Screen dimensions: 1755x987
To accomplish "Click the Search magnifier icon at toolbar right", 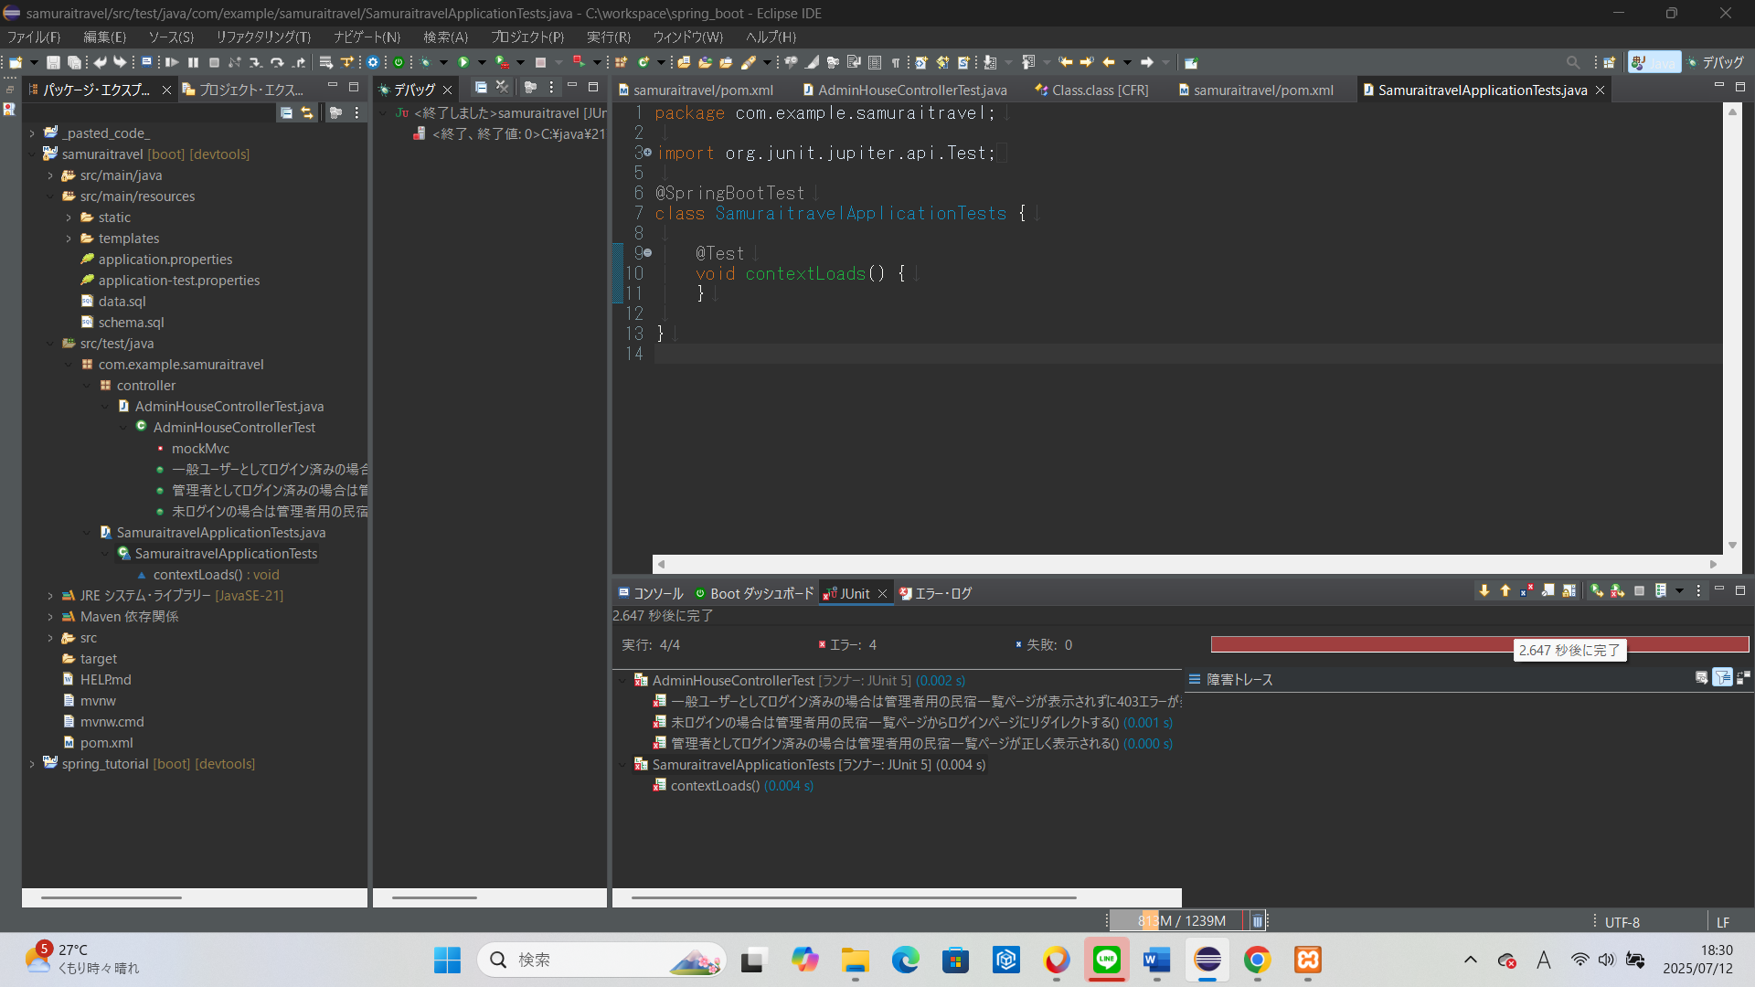I will (x=1572, y=62).
